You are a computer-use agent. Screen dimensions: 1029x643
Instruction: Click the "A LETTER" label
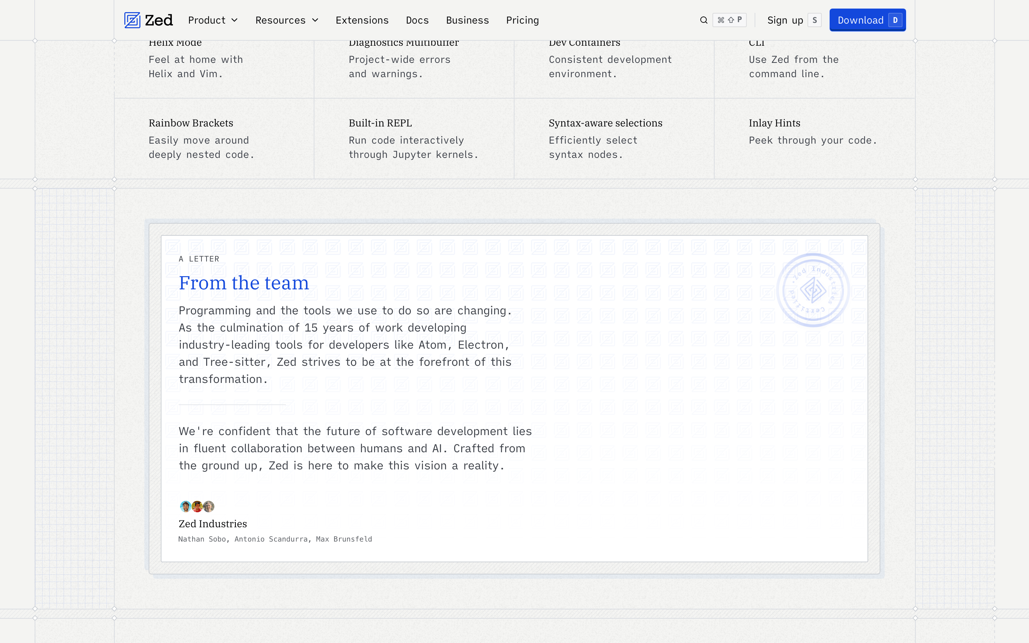199,259
